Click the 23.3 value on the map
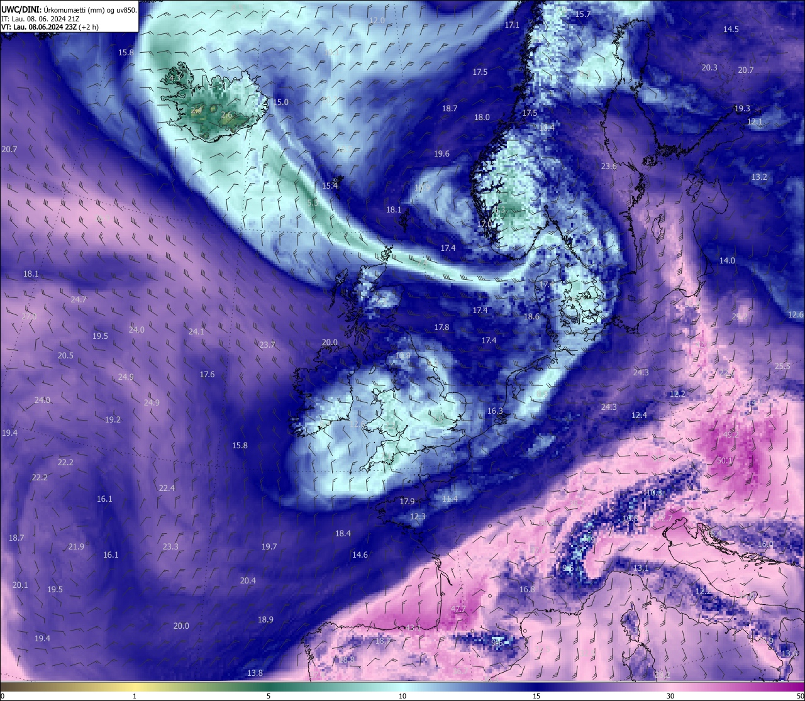 [x=170, y=546]
